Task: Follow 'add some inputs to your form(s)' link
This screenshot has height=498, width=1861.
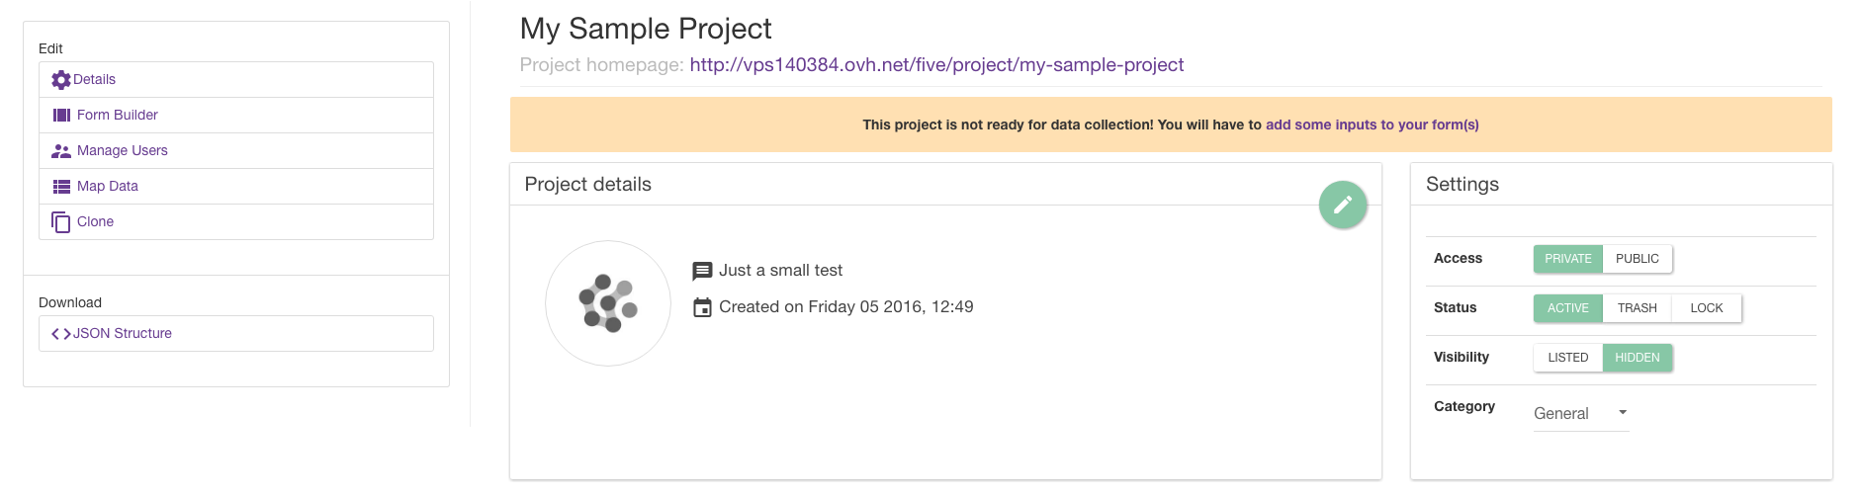Action: [1373, 124]
